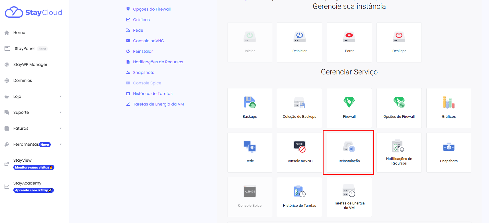Screen dimensions: 489x223
Task: Open 'Notificações de Recursos' list link
Action: click(158, 62)
